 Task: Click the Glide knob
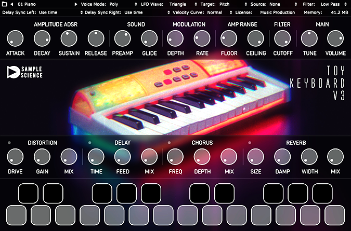click(x=149, y=38)
